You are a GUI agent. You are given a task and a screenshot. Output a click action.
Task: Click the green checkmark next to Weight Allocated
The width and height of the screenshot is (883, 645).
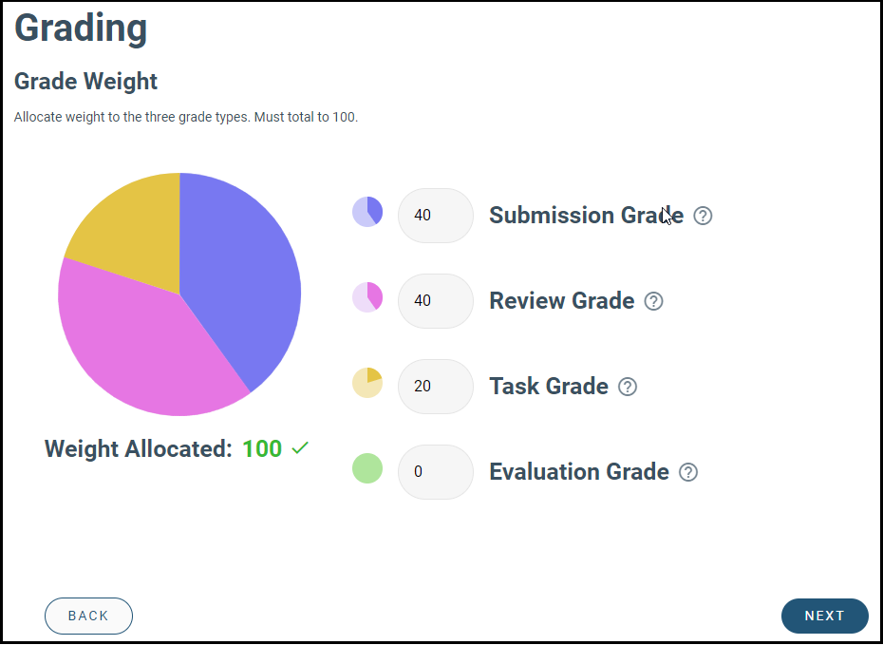(x=300, y=448)
